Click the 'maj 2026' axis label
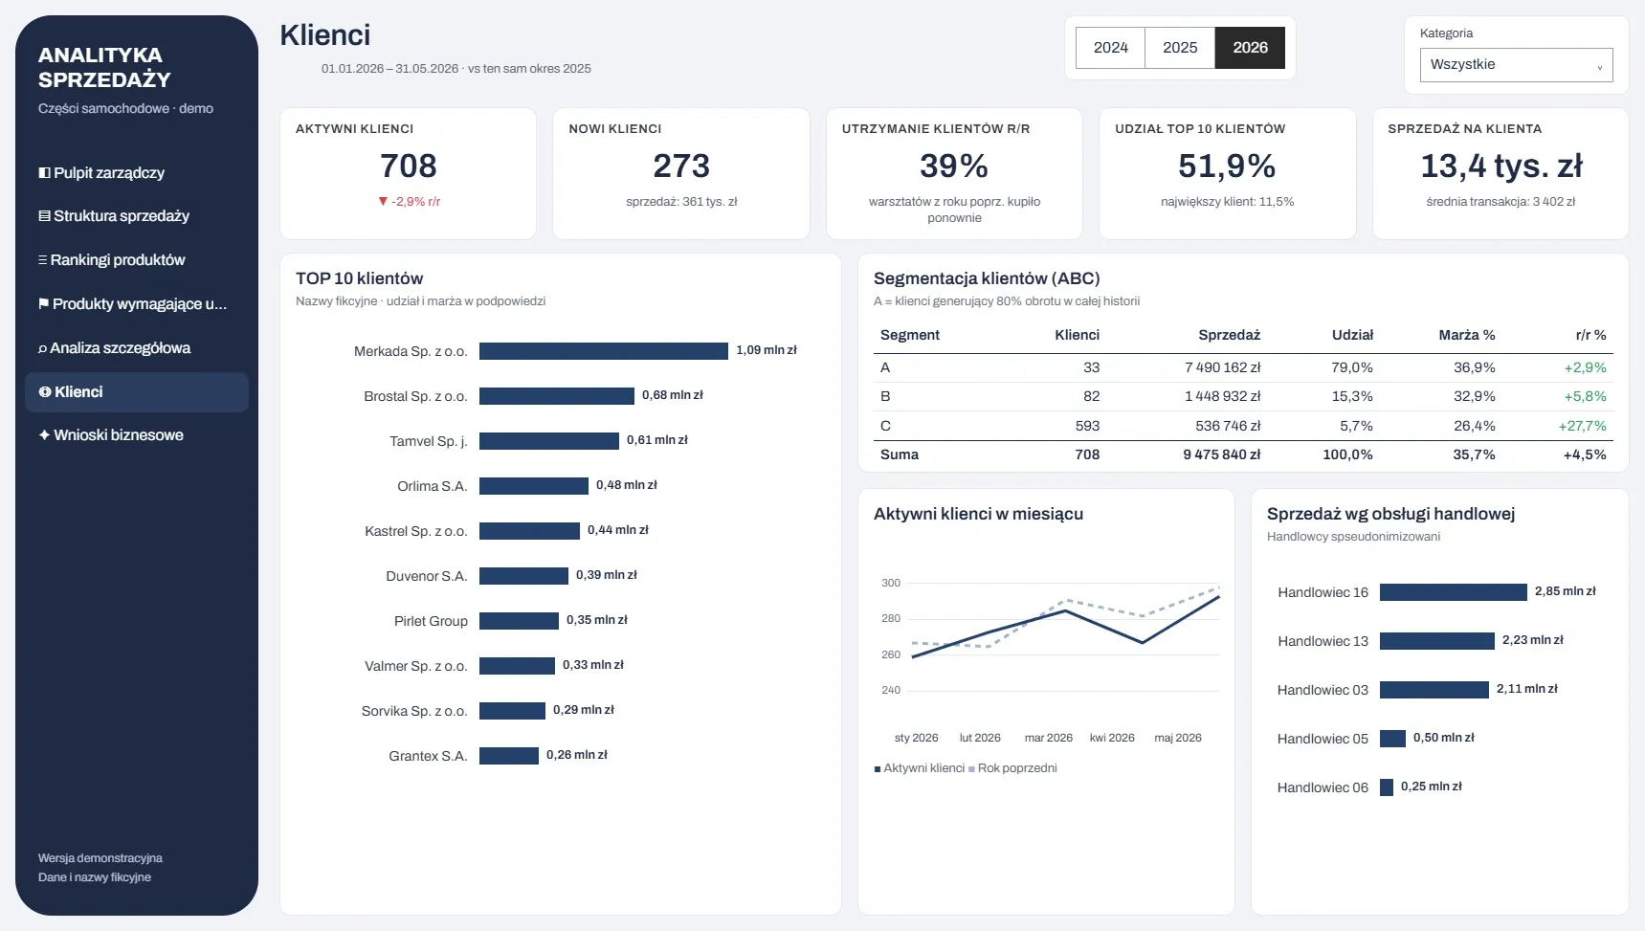Image resolution: width=1645 pixels, height=931 pixels. (1178, 738)
